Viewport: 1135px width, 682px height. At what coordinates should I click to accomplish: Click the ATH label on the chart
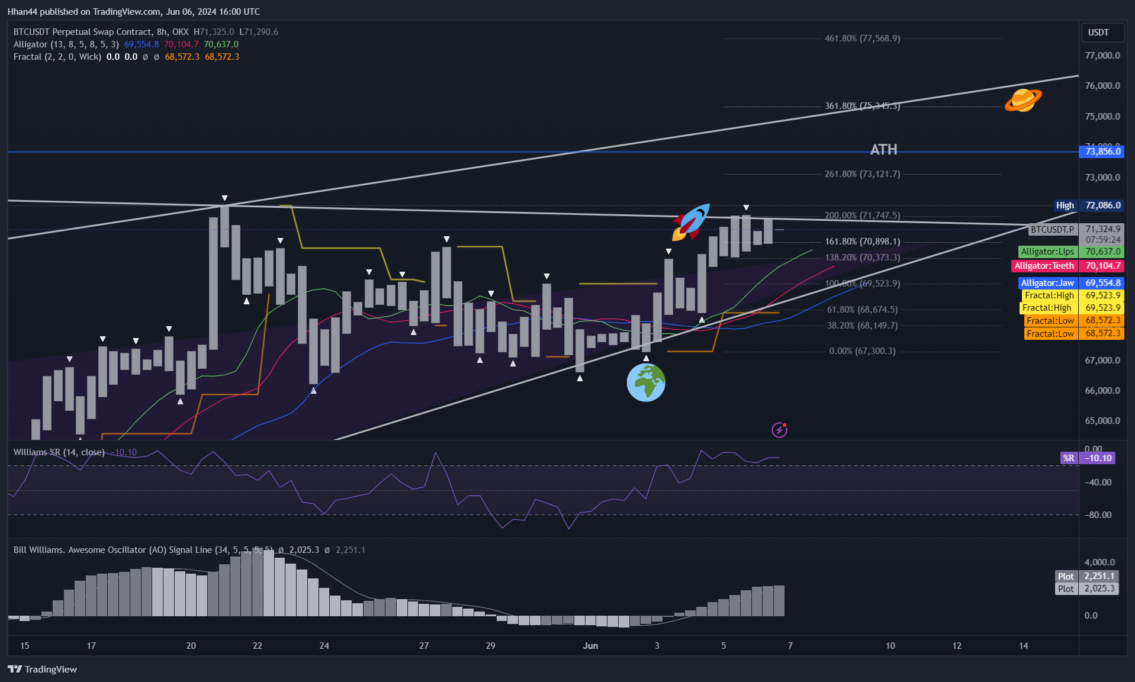coord(883,150)
